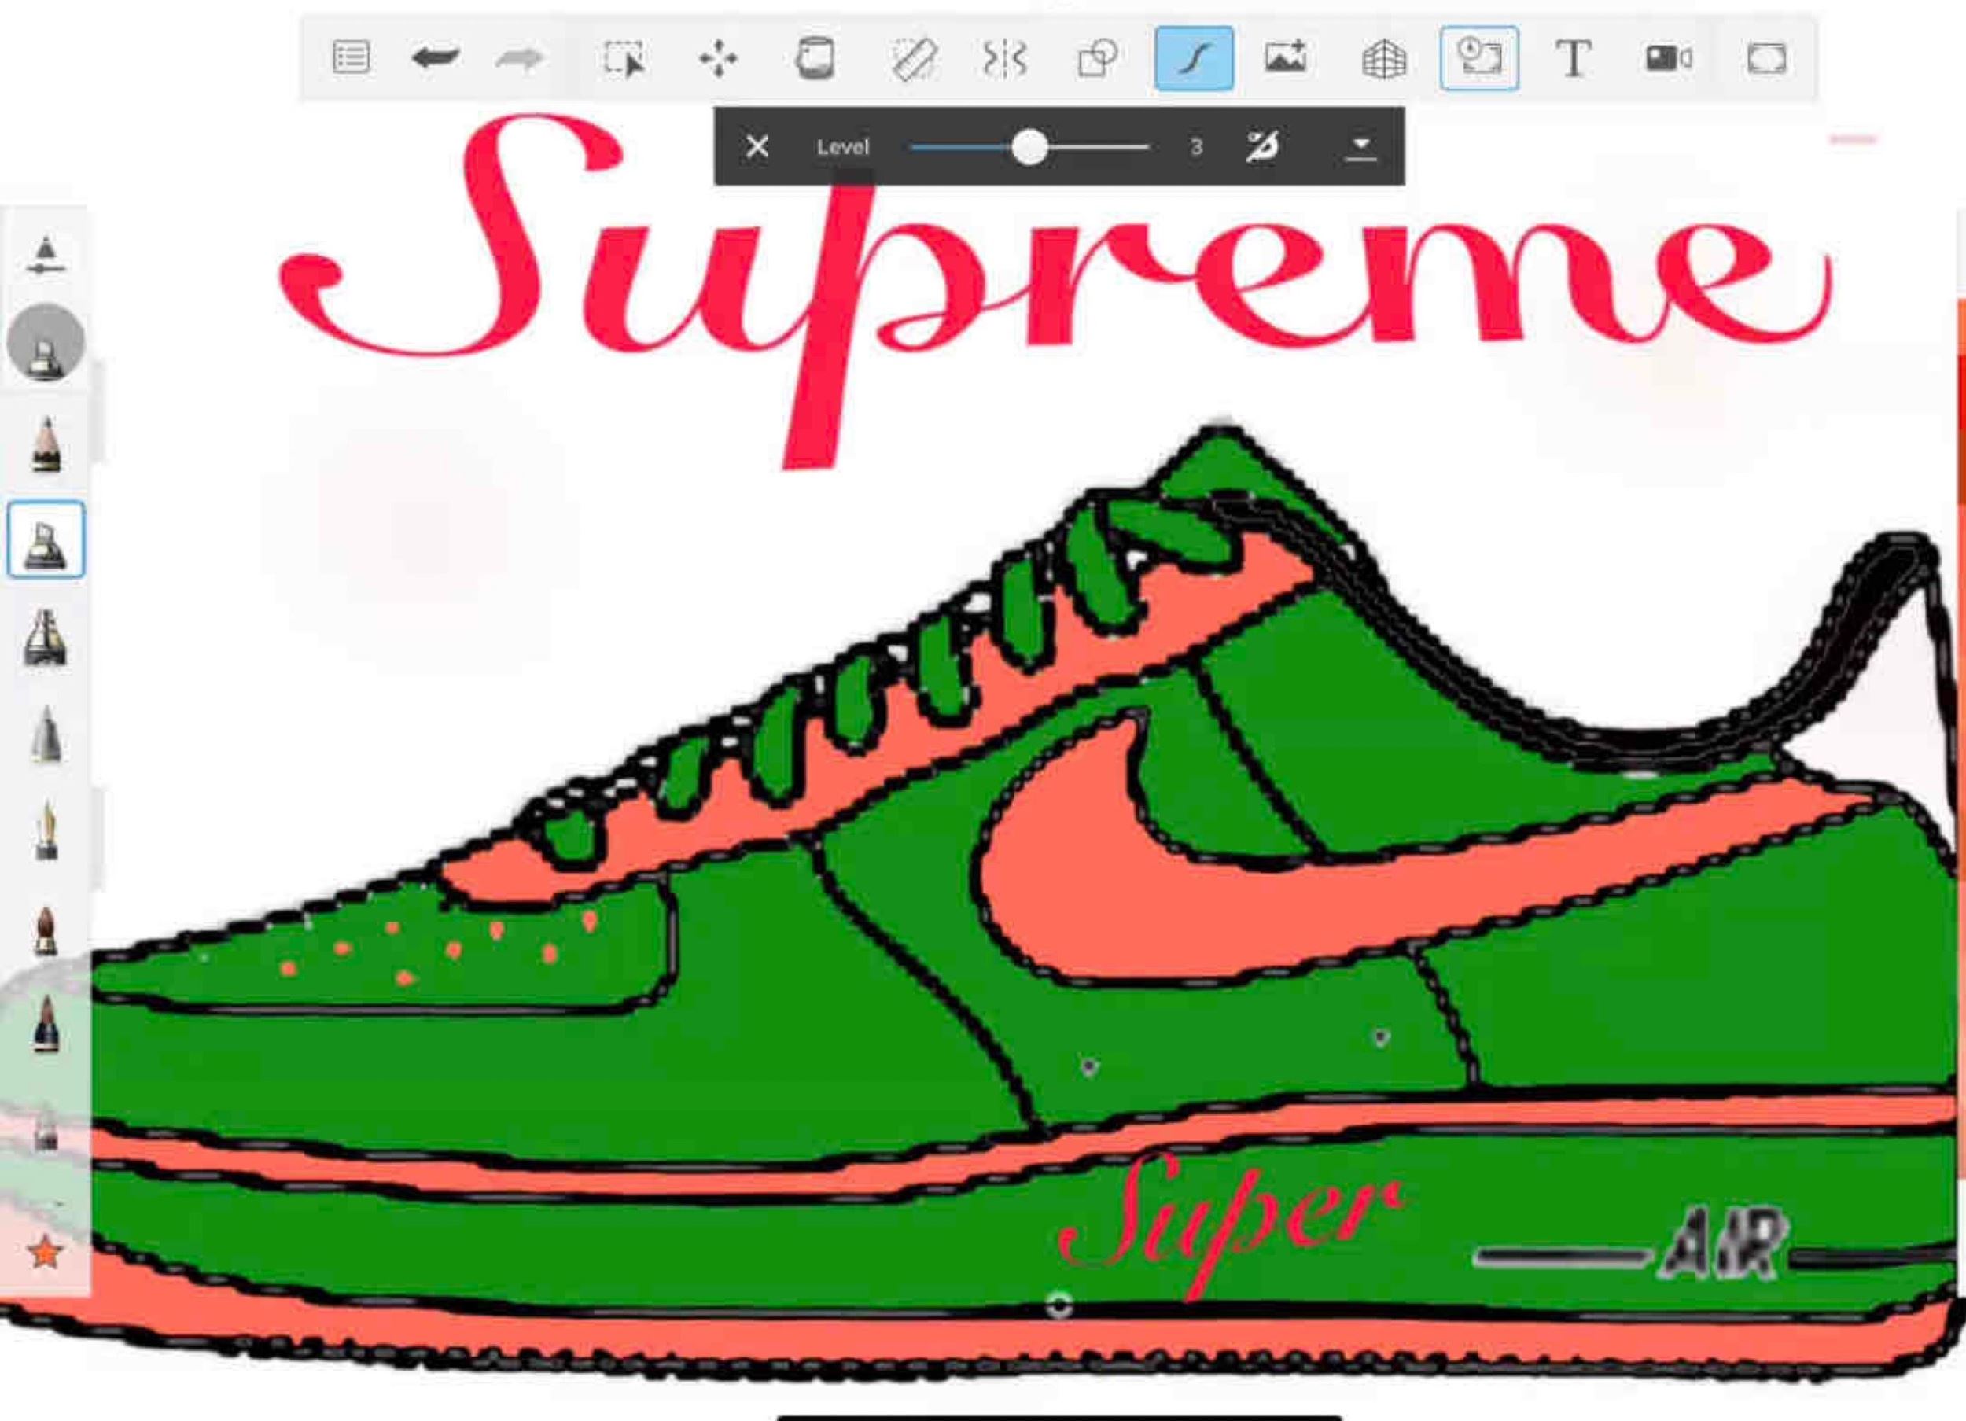The image size is (1966, 1421).
Task: Select the Flood Fill bucket tool
Action: coord(815,59)
